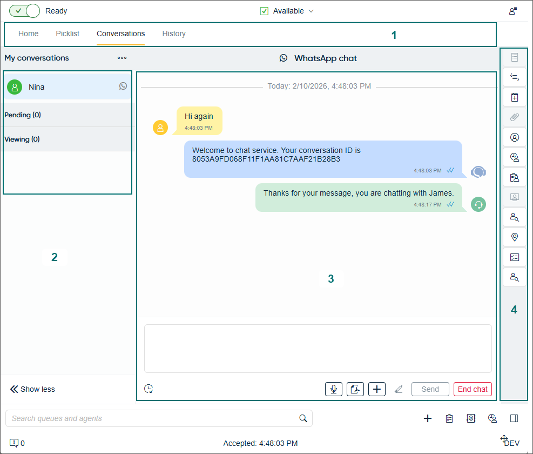Click the Accepted: 4:48:03 PM status text
This screenshot has width=533, height=454.
tap(260, 443)
